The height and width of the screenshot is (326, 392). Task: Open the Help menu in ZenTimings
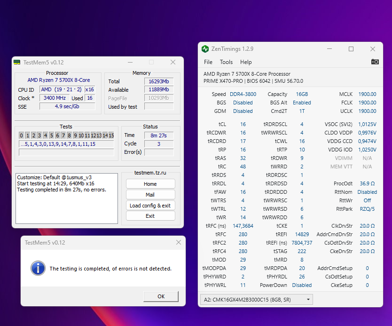[246, 62]
